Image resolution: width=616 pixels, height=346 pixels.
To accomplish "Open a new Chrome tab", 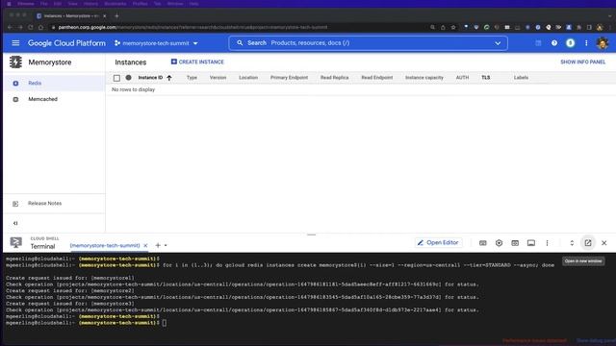I will (116, 16).
